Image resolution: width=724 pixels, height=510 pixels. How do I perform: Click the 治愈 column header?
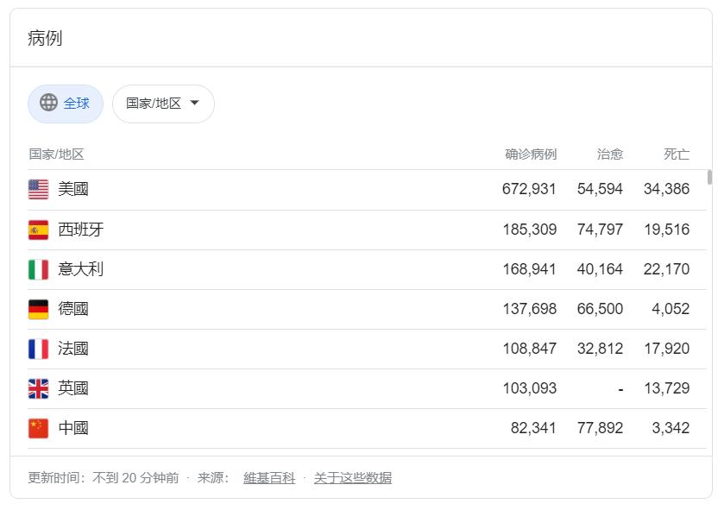[609, 154]
